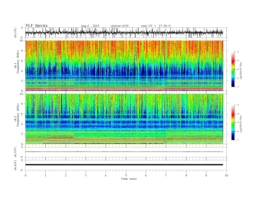Click the ch.2 "Frequency (kHz)" axis label
Viewport: 255px width, 197px height.
click(18, 115)
